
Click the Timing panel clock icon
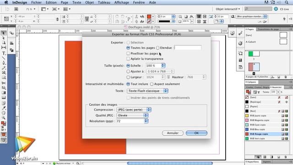coord(240,43)
